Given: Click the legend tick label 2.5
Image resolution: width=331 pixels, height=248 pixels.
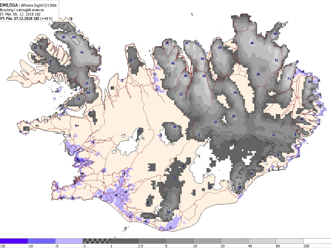Looking at the screenshot, I should (140, 246).
